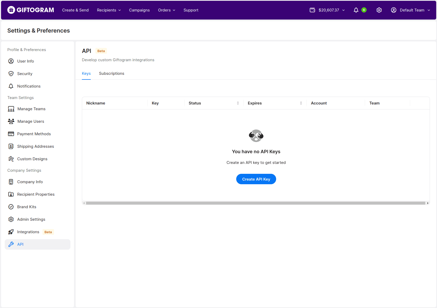Open the notifications bell icon
This screenshot has height=308, width=437.
pos(356,10)
